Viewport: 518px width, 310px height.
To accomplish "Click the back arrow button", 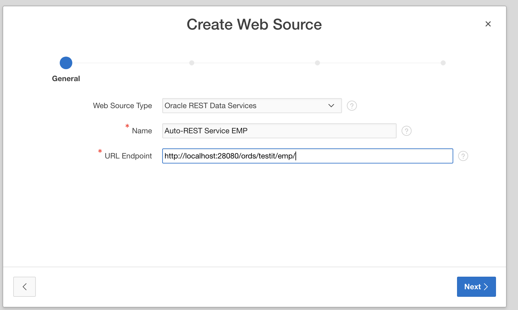I will pos(25,287).
